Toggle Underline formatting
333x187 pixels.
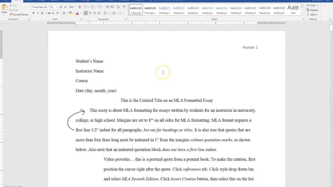[x=42, y=13]
